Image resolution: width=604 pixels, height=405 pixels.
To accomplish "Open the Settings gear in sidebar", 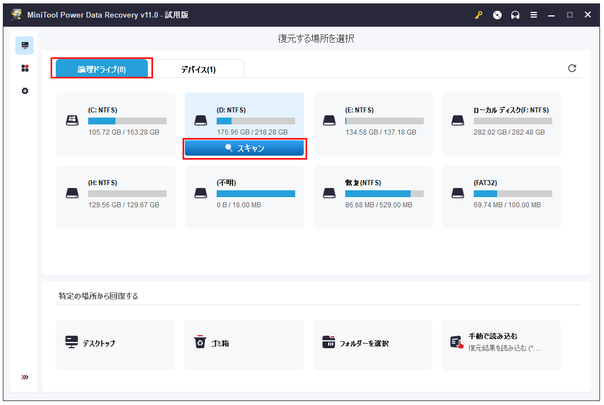I will coord(24,90).
